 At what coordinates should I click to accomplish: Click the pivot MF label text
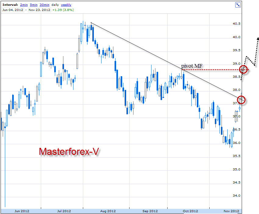[192, 66]
